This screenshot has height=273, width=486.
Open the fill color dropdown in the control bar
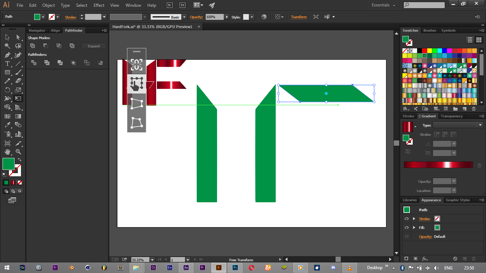tap(43, 17)
